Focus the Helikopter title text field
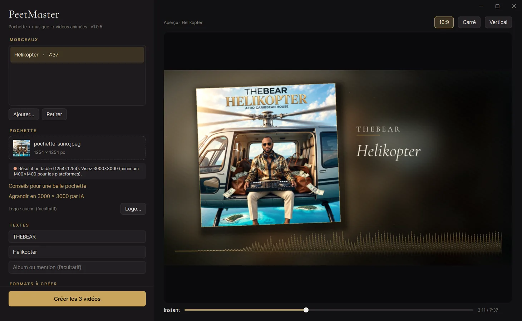The image size is (522, 321). (x=77, y=252)
